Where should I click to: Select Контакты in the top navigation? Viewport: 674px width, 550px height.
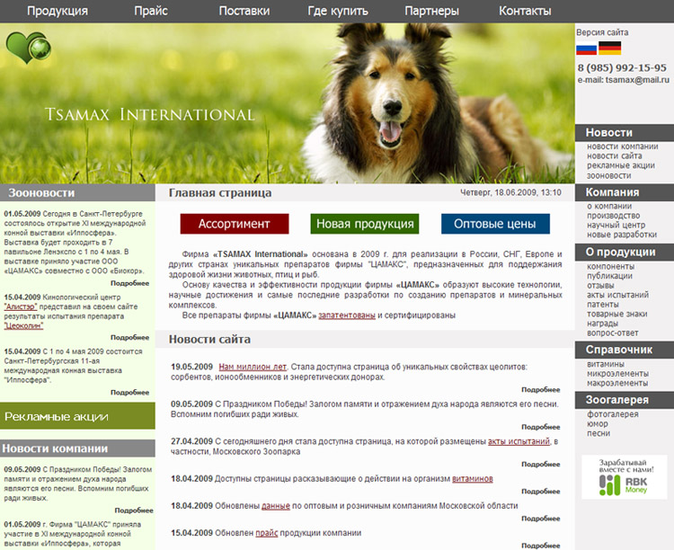[525, 11]
